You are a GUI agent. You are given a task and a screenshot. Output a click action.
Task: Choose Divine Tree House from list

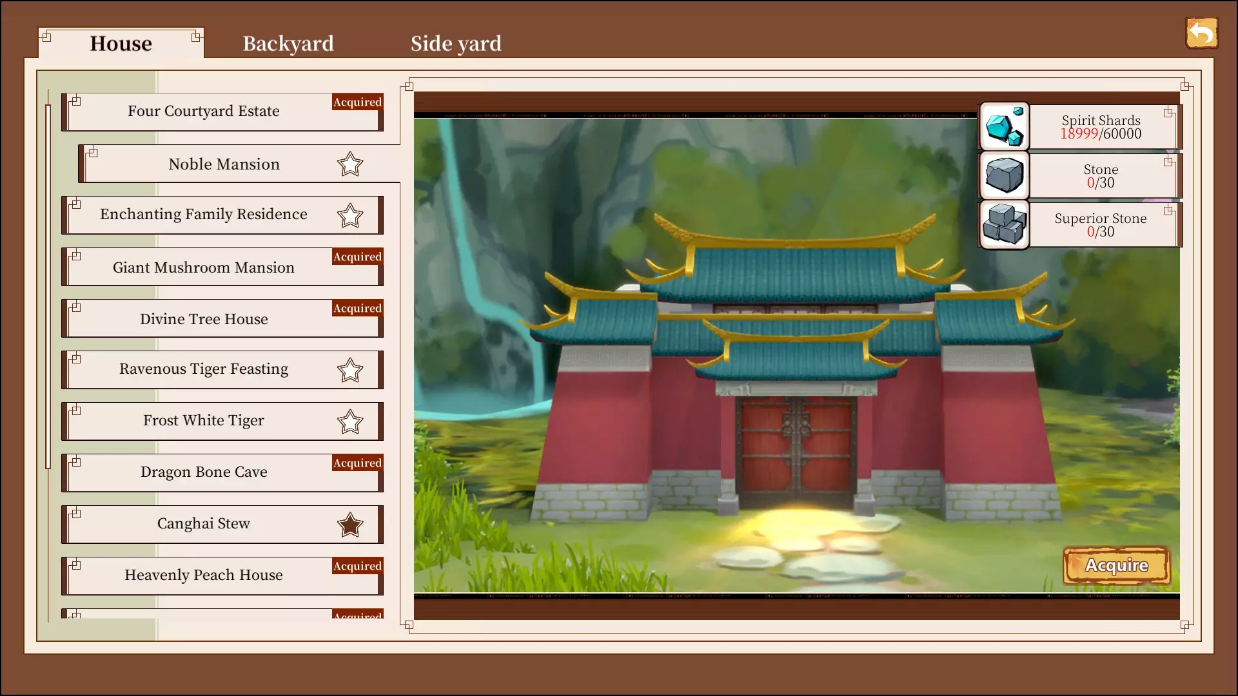(204, 320)
